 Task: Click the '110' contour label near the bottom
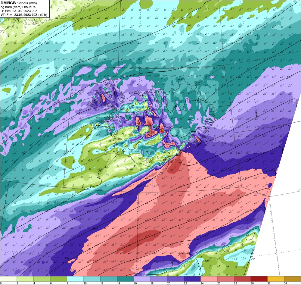click(199, 268)
